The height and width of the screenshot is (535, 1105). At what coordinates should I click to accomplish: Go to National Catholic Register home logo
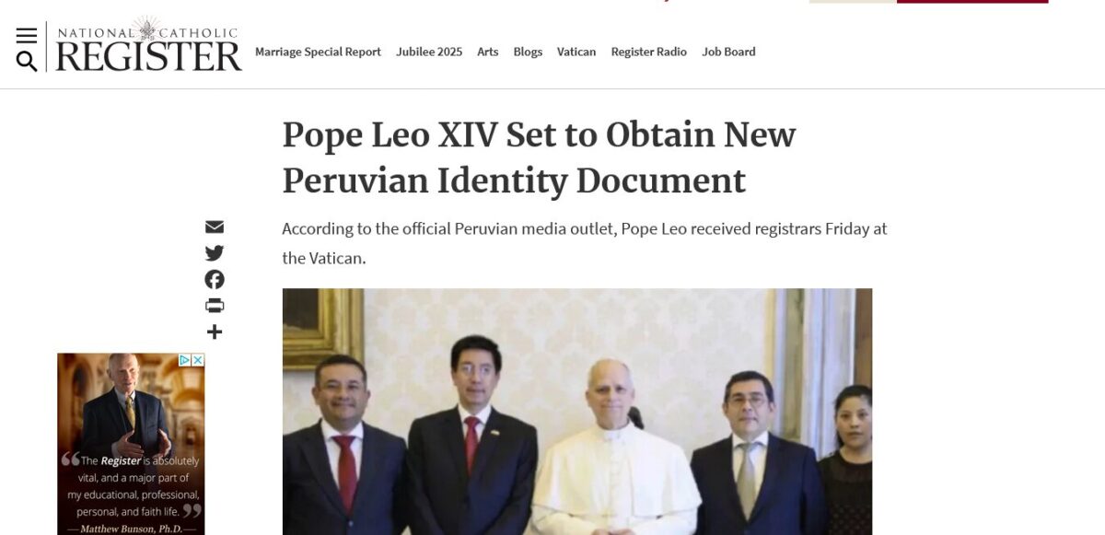tap(148, 44)
